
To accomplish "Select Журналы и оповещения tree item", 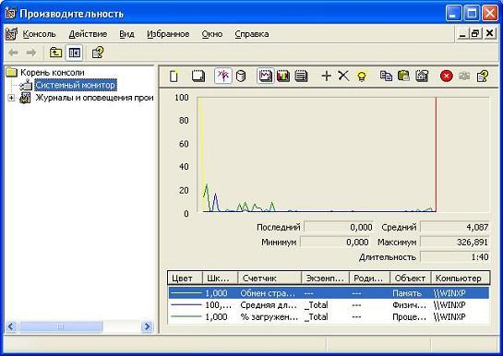I will 94,98.
